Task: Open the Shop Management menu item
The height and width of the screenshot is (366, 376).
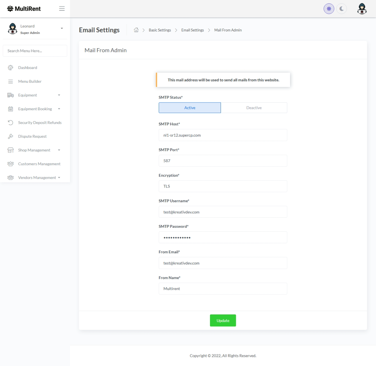Action: (x=34, y=150)
